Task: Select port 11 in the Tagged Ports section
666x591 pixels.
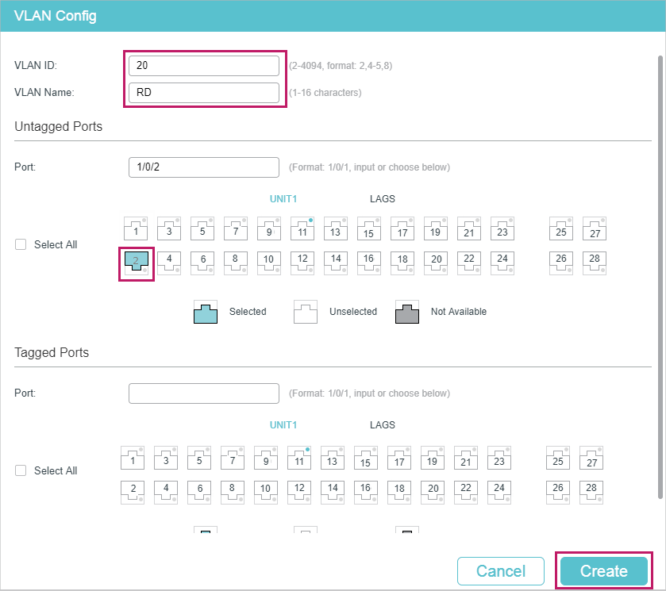Action: tap(299, 458)
